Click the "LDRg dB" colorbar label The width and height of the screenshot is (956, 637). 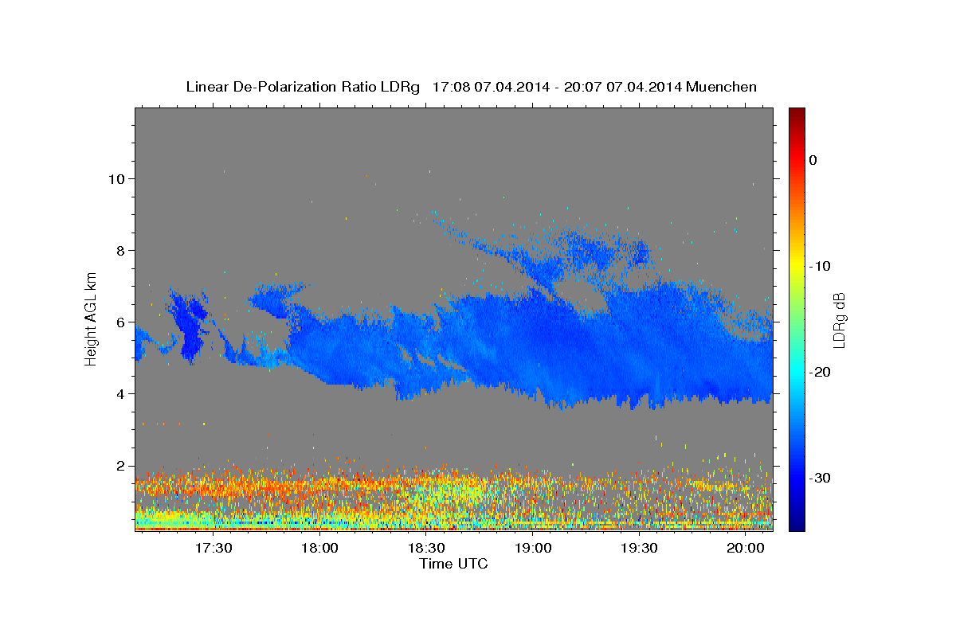point(839,320)
